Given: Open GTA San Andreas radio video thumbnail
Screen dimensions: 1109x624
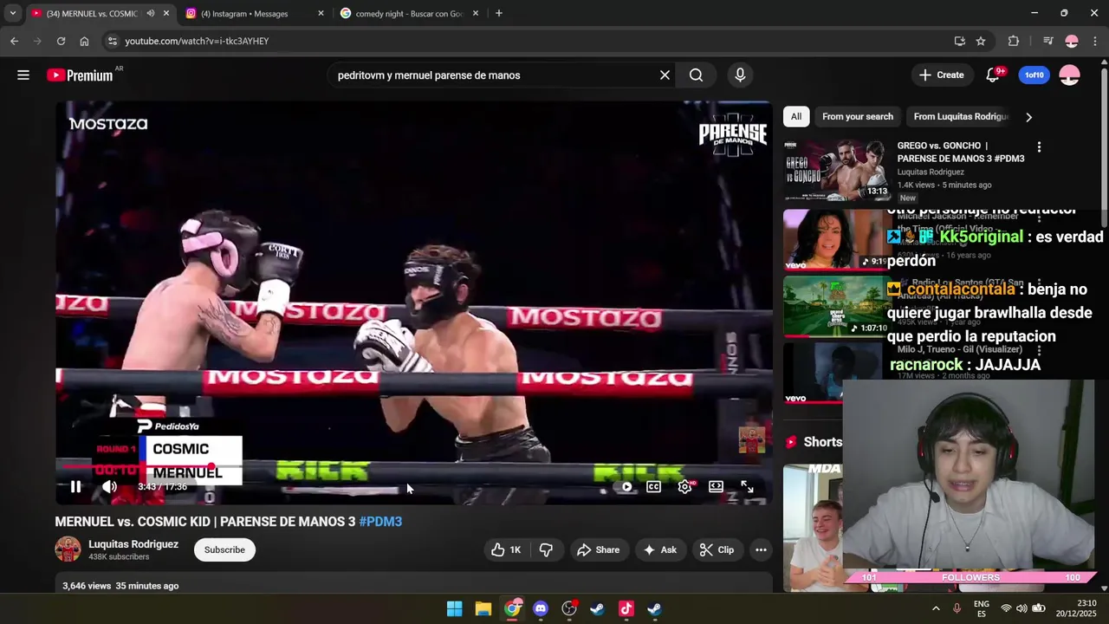Looking at the screenshot, I should [x=835, y=306].
